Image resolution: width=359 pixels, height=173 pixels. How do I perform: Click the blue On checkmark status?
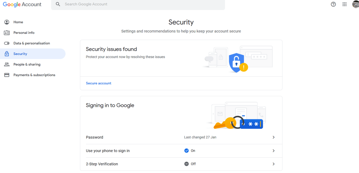[187, 151]
